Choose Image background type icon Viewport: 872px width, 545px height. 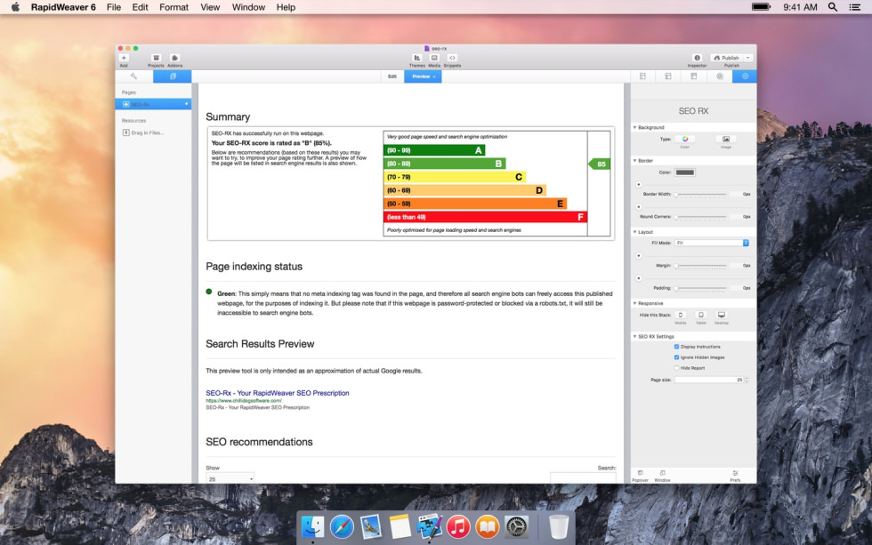point(726,140)
